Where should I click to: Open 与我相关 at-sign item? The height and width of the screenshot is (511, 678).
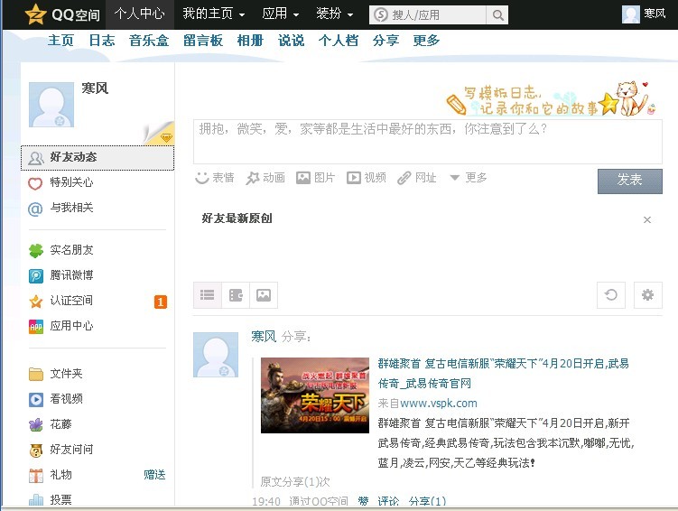pos(98,208)
